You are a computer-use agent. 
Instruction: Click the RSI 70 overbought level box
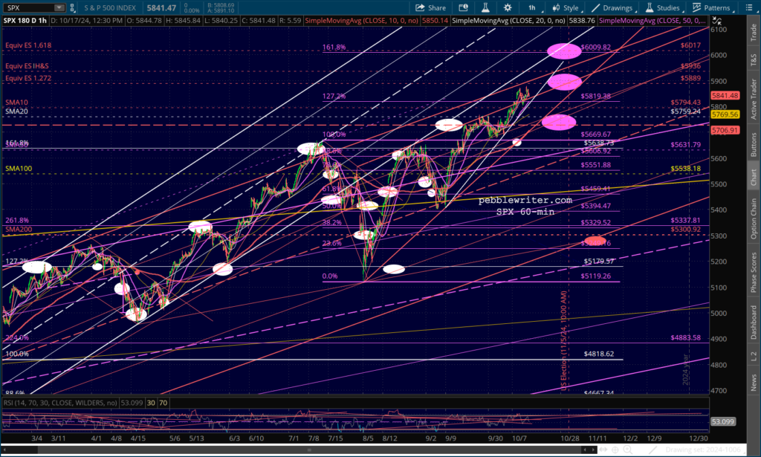click(x=163, y=403)
